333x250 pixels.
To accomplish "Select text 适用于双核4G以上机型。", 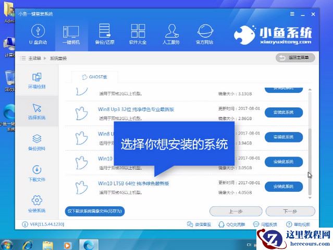I will (120, 193).
